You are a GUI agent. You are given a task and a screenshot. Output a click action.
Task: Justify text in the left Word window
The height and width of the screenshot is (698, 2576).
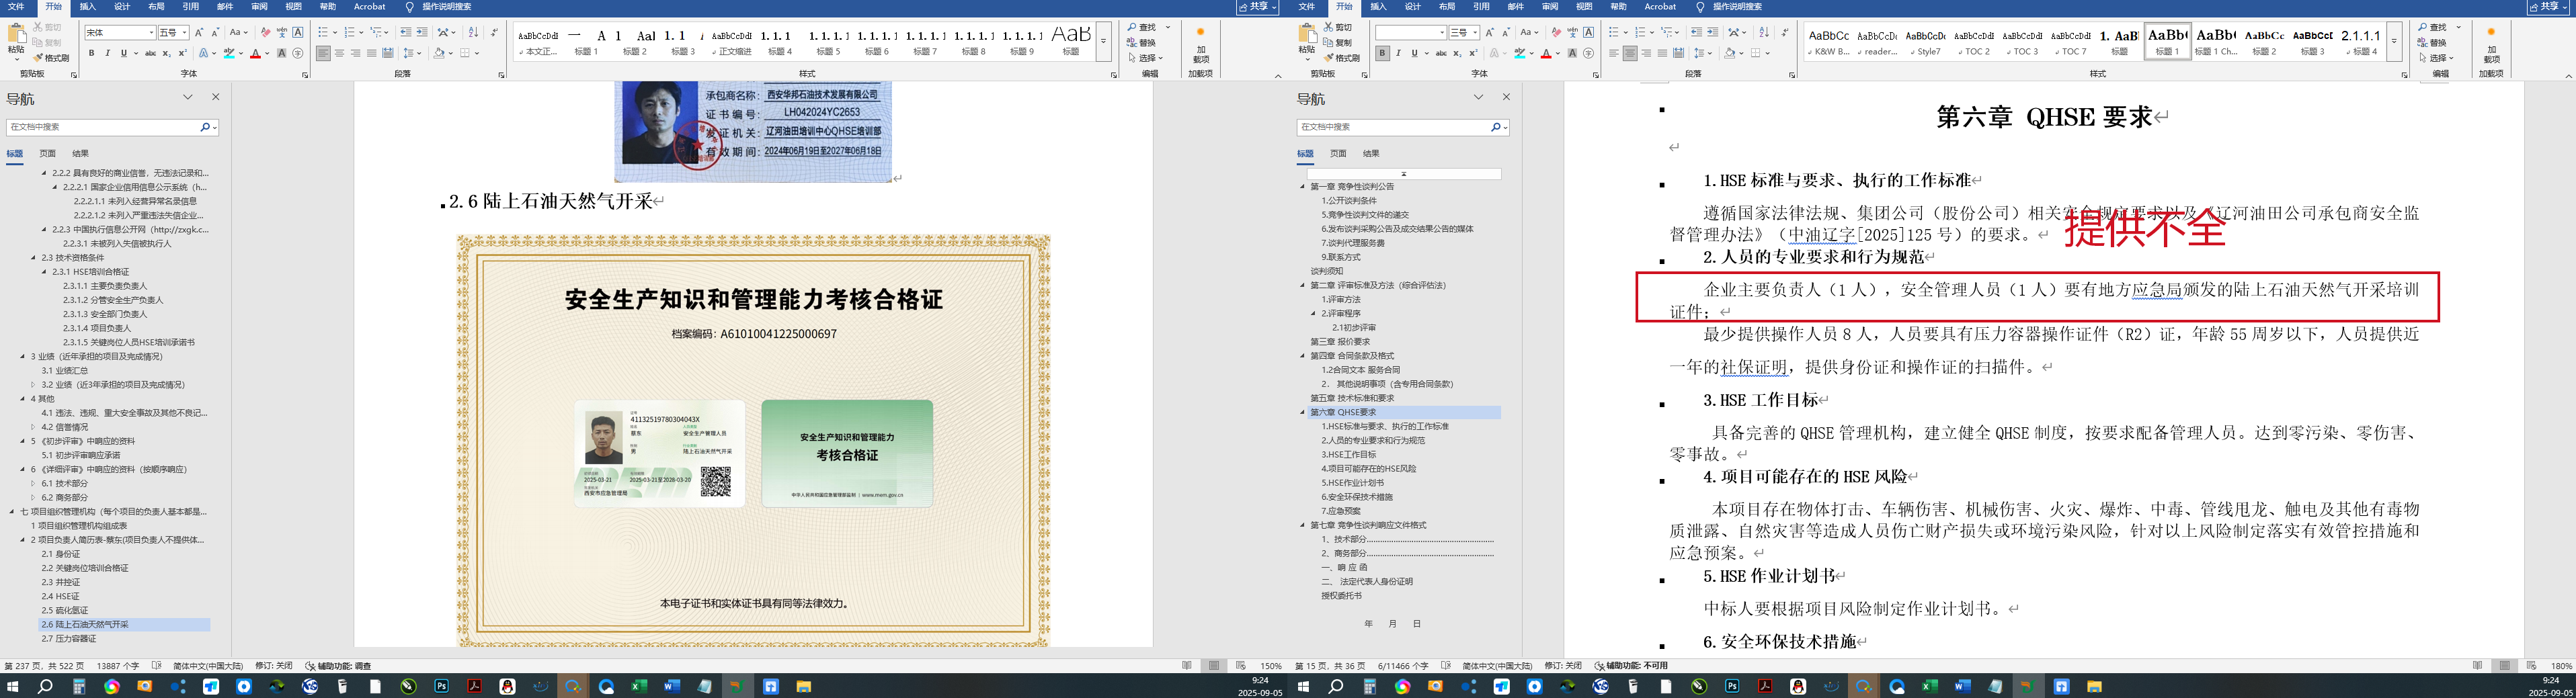pos(372,53)
